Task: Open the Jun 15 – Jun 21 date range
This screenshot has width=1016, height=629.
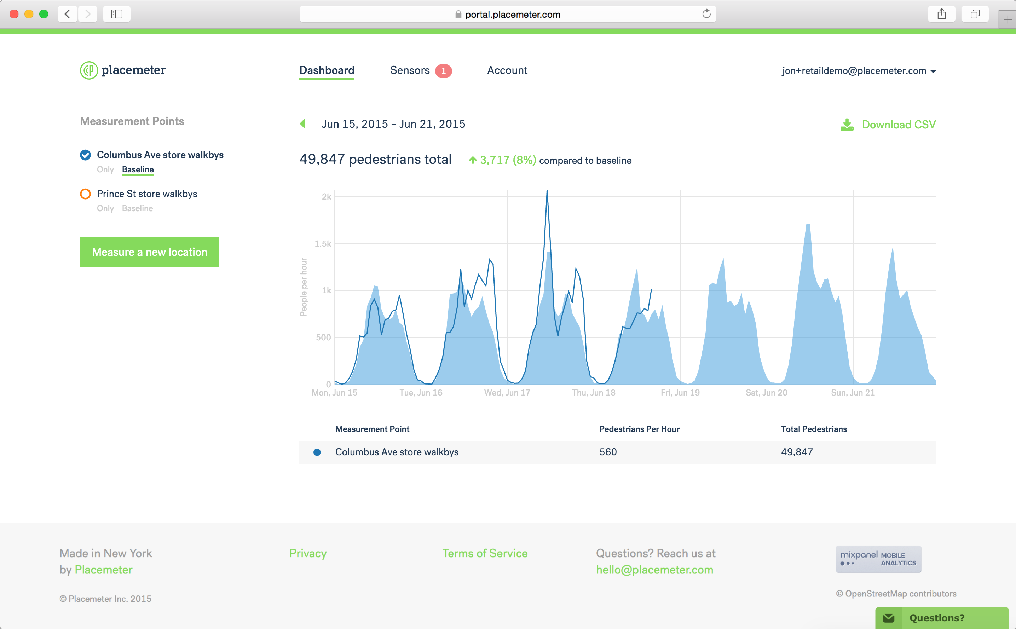Action: [393, 124]
